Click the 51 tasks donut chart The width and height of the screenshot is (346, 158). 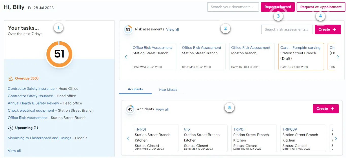59,54
